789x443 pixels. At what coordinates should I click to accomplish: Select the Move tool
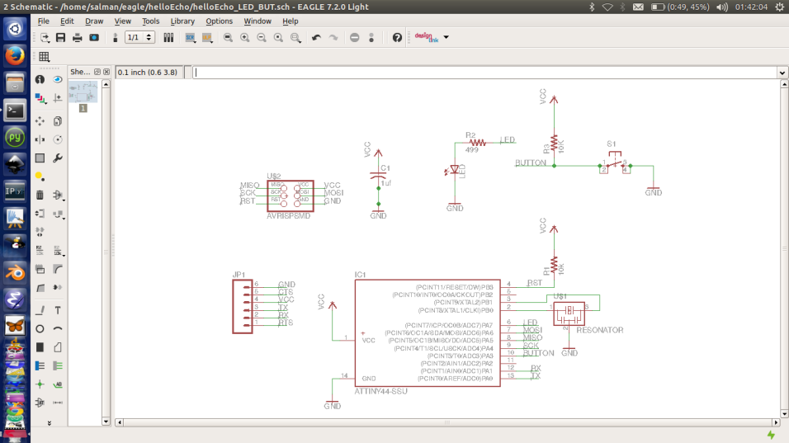pos(40,120)
